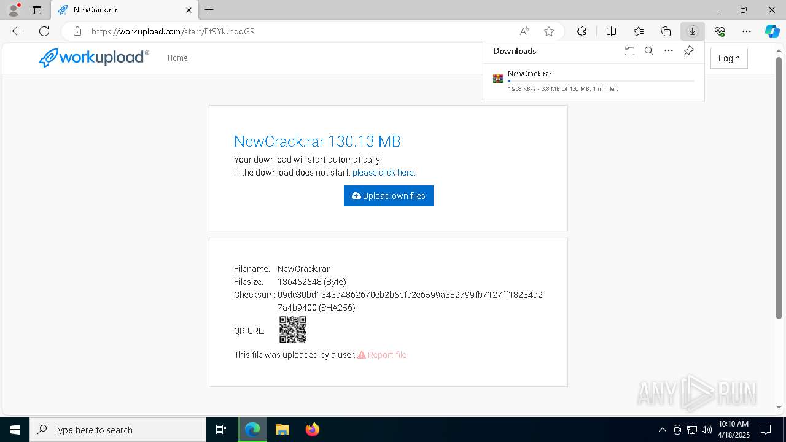This screenshot has width=786, height=442.
Task: Select the NewCrack.rar browser tab
Action: tap(125, 10)
